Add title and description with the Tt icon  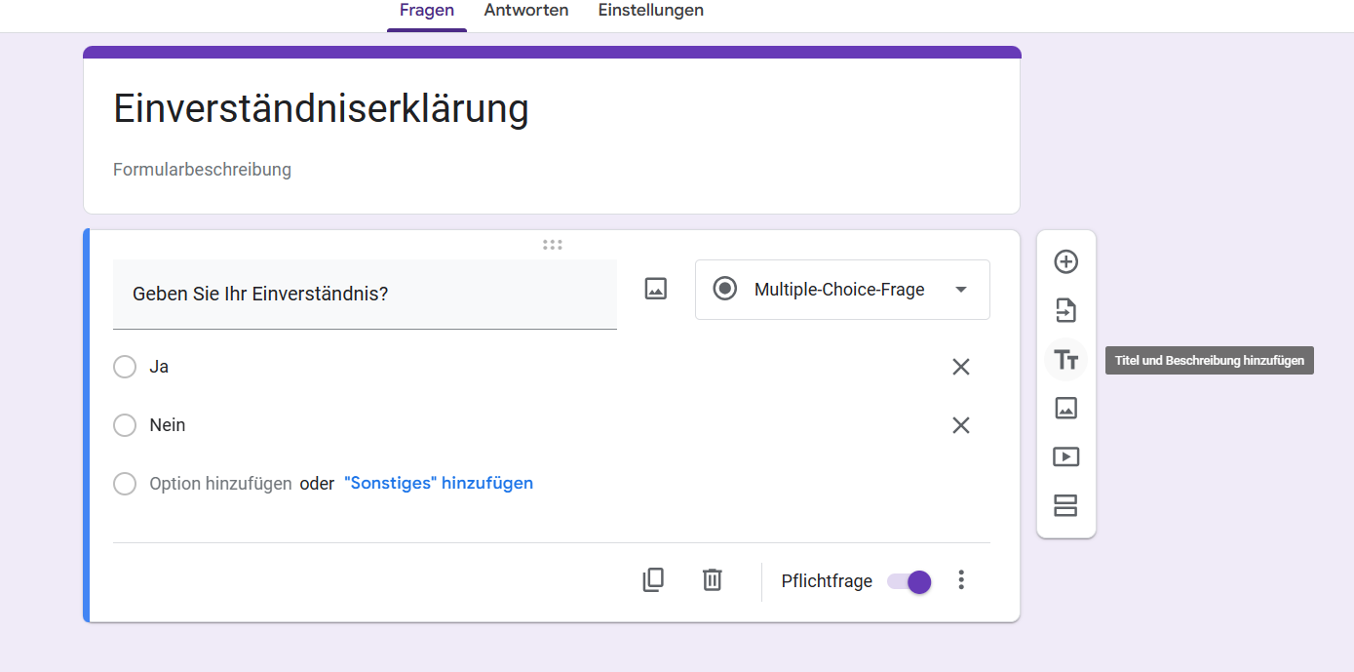tap(1066, 360)
